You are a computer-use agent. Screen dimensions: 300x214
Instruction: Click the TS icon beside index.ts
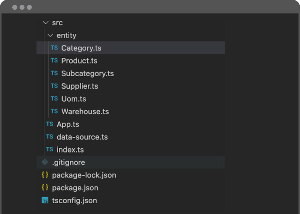pyautogui.click(x=50, y=149)
